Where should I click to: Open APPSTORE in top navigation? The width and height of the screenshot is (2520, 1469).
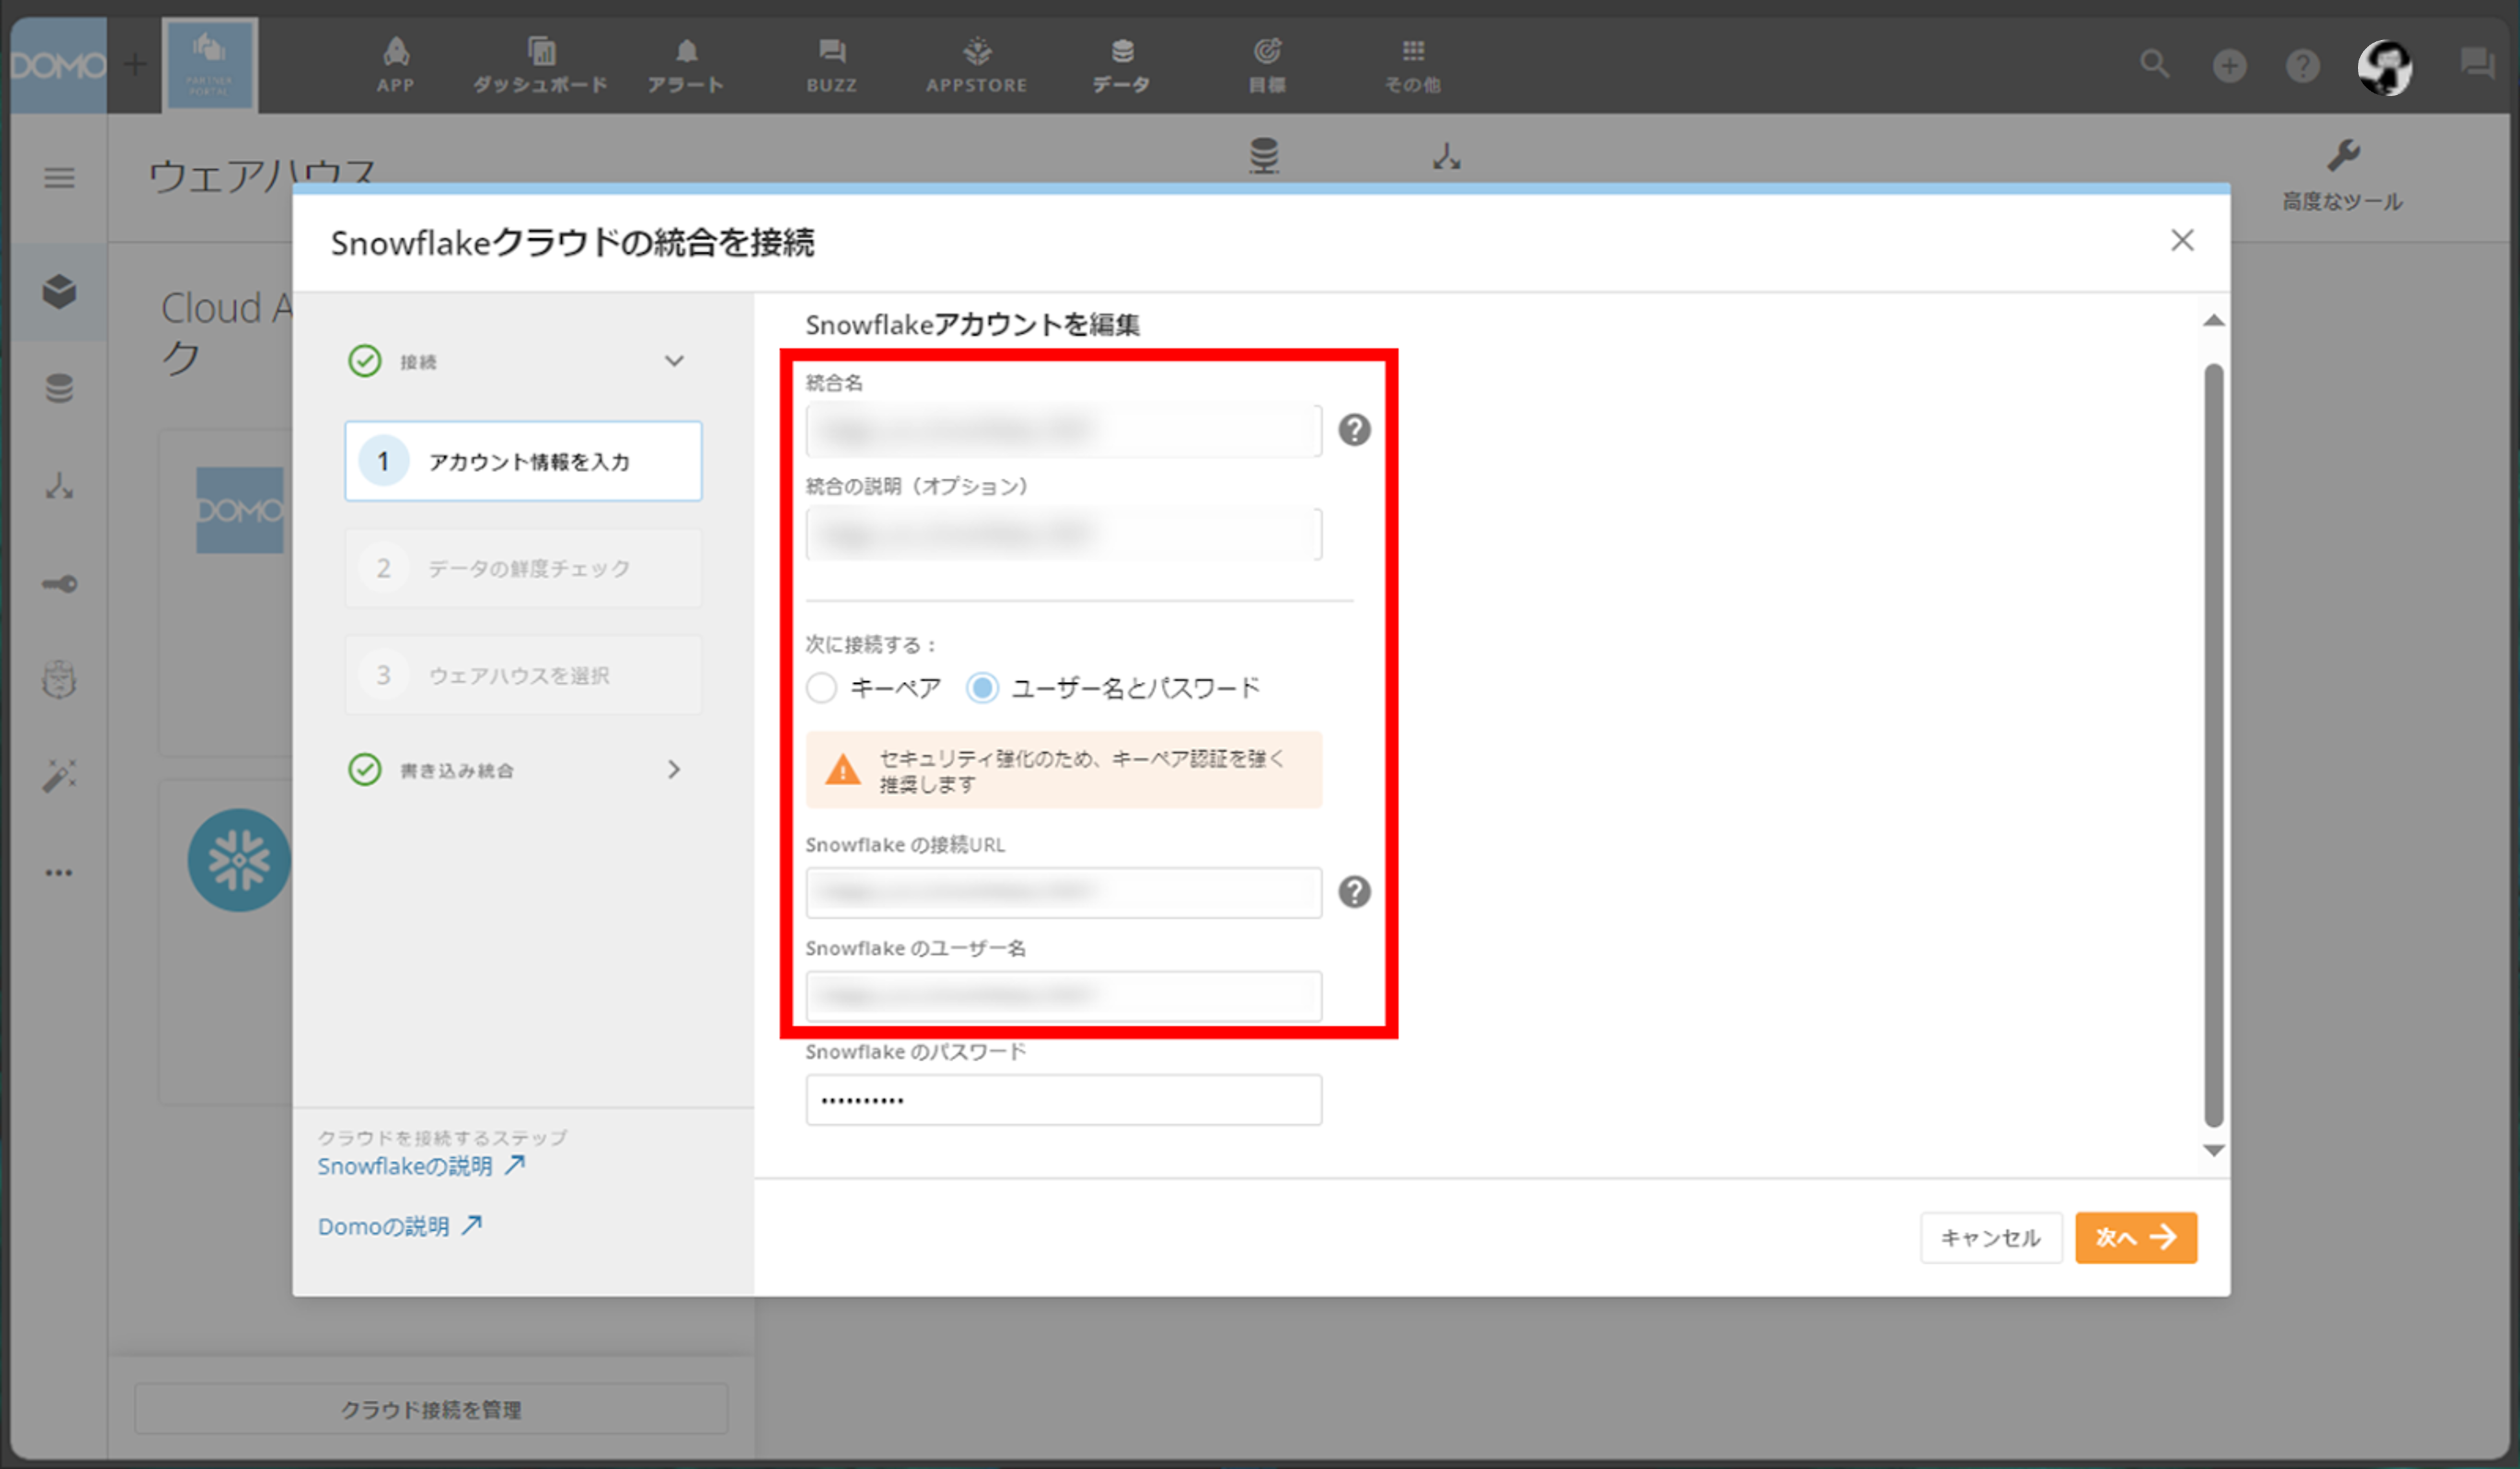click(x=976, y=64)
